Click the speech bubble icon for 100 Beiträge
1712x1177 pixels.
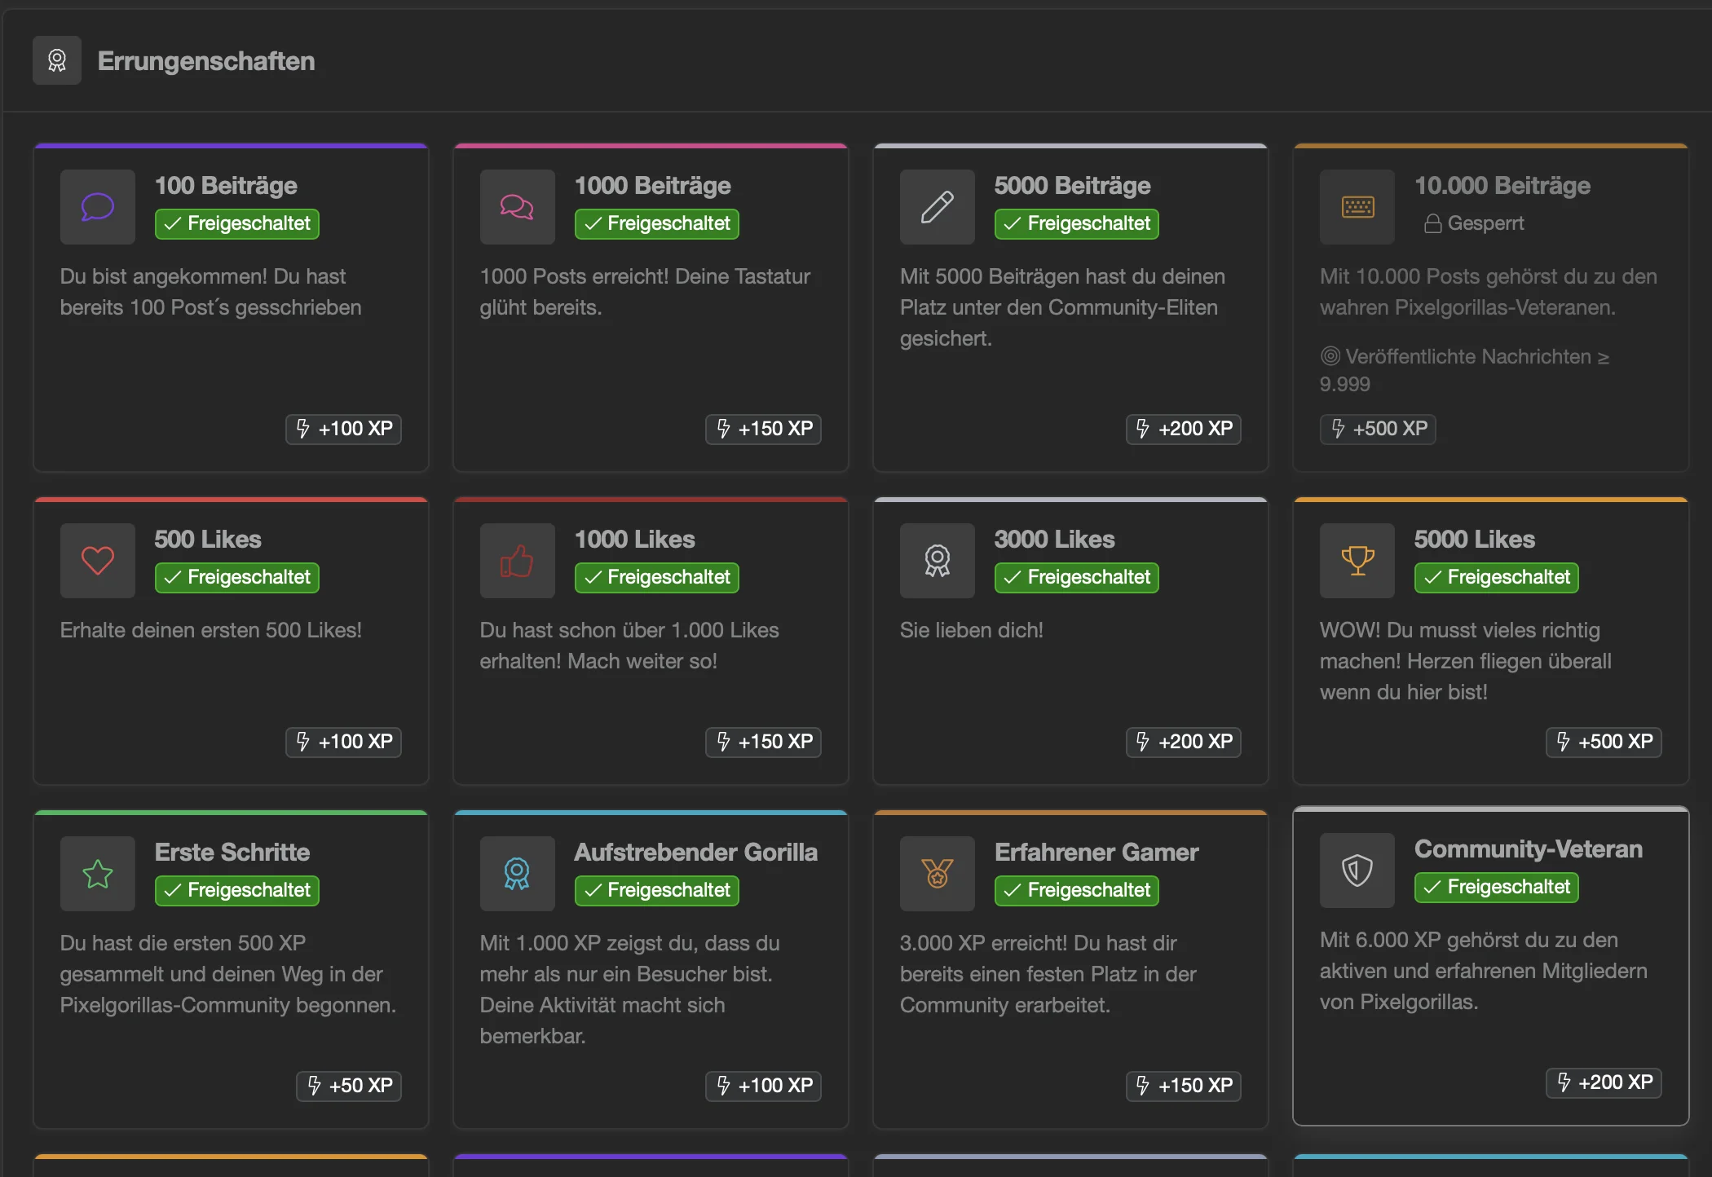[98, 207]
